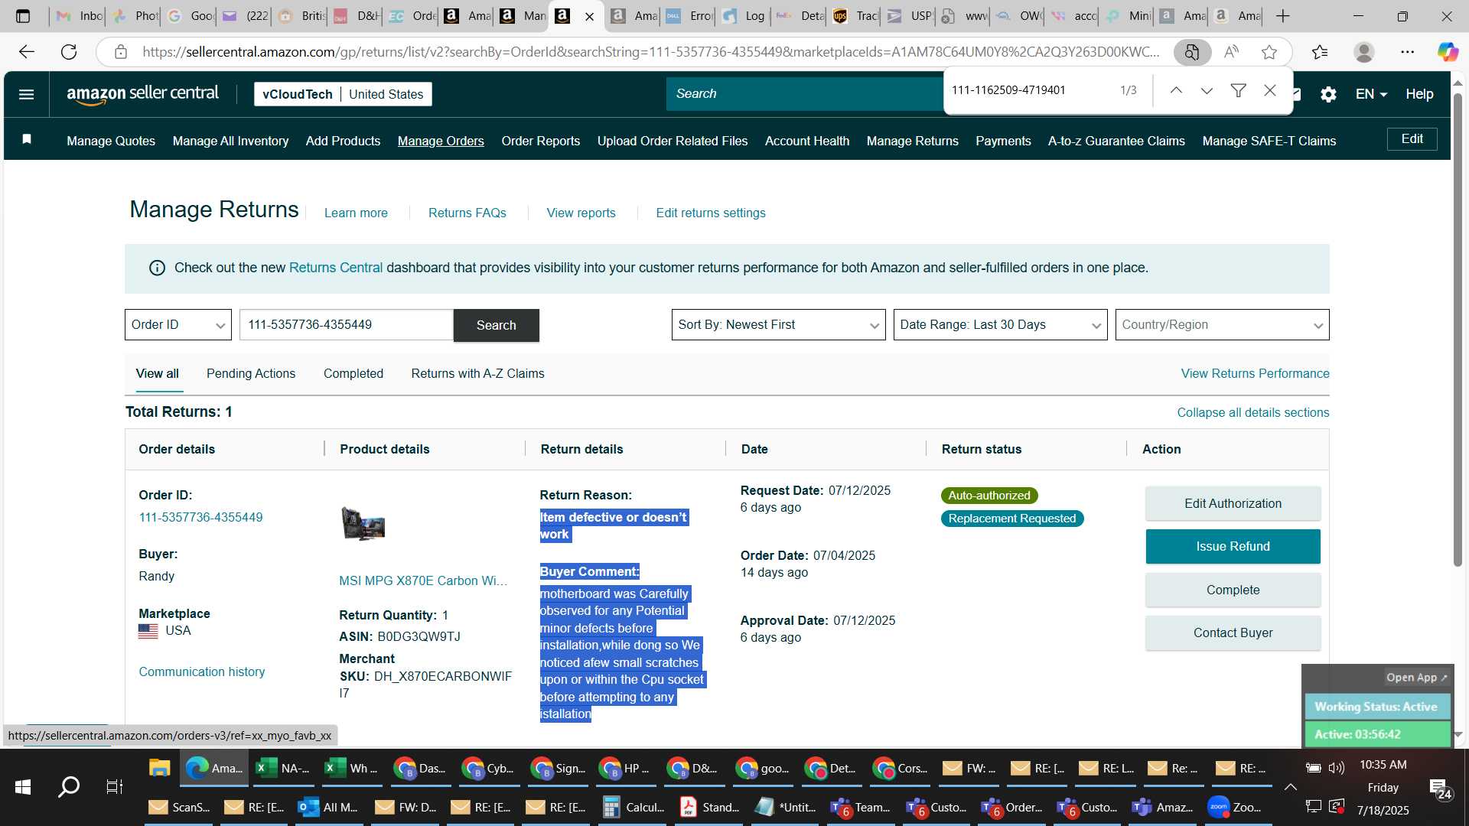1469x826 pixels.
Task: Open the Windows Start menu
Action: pyautogui.click(x=23, y=786)
